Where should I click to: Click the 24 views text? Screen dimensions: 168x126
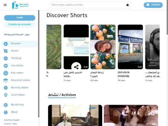pyautogui.click(x=122, y=80)
